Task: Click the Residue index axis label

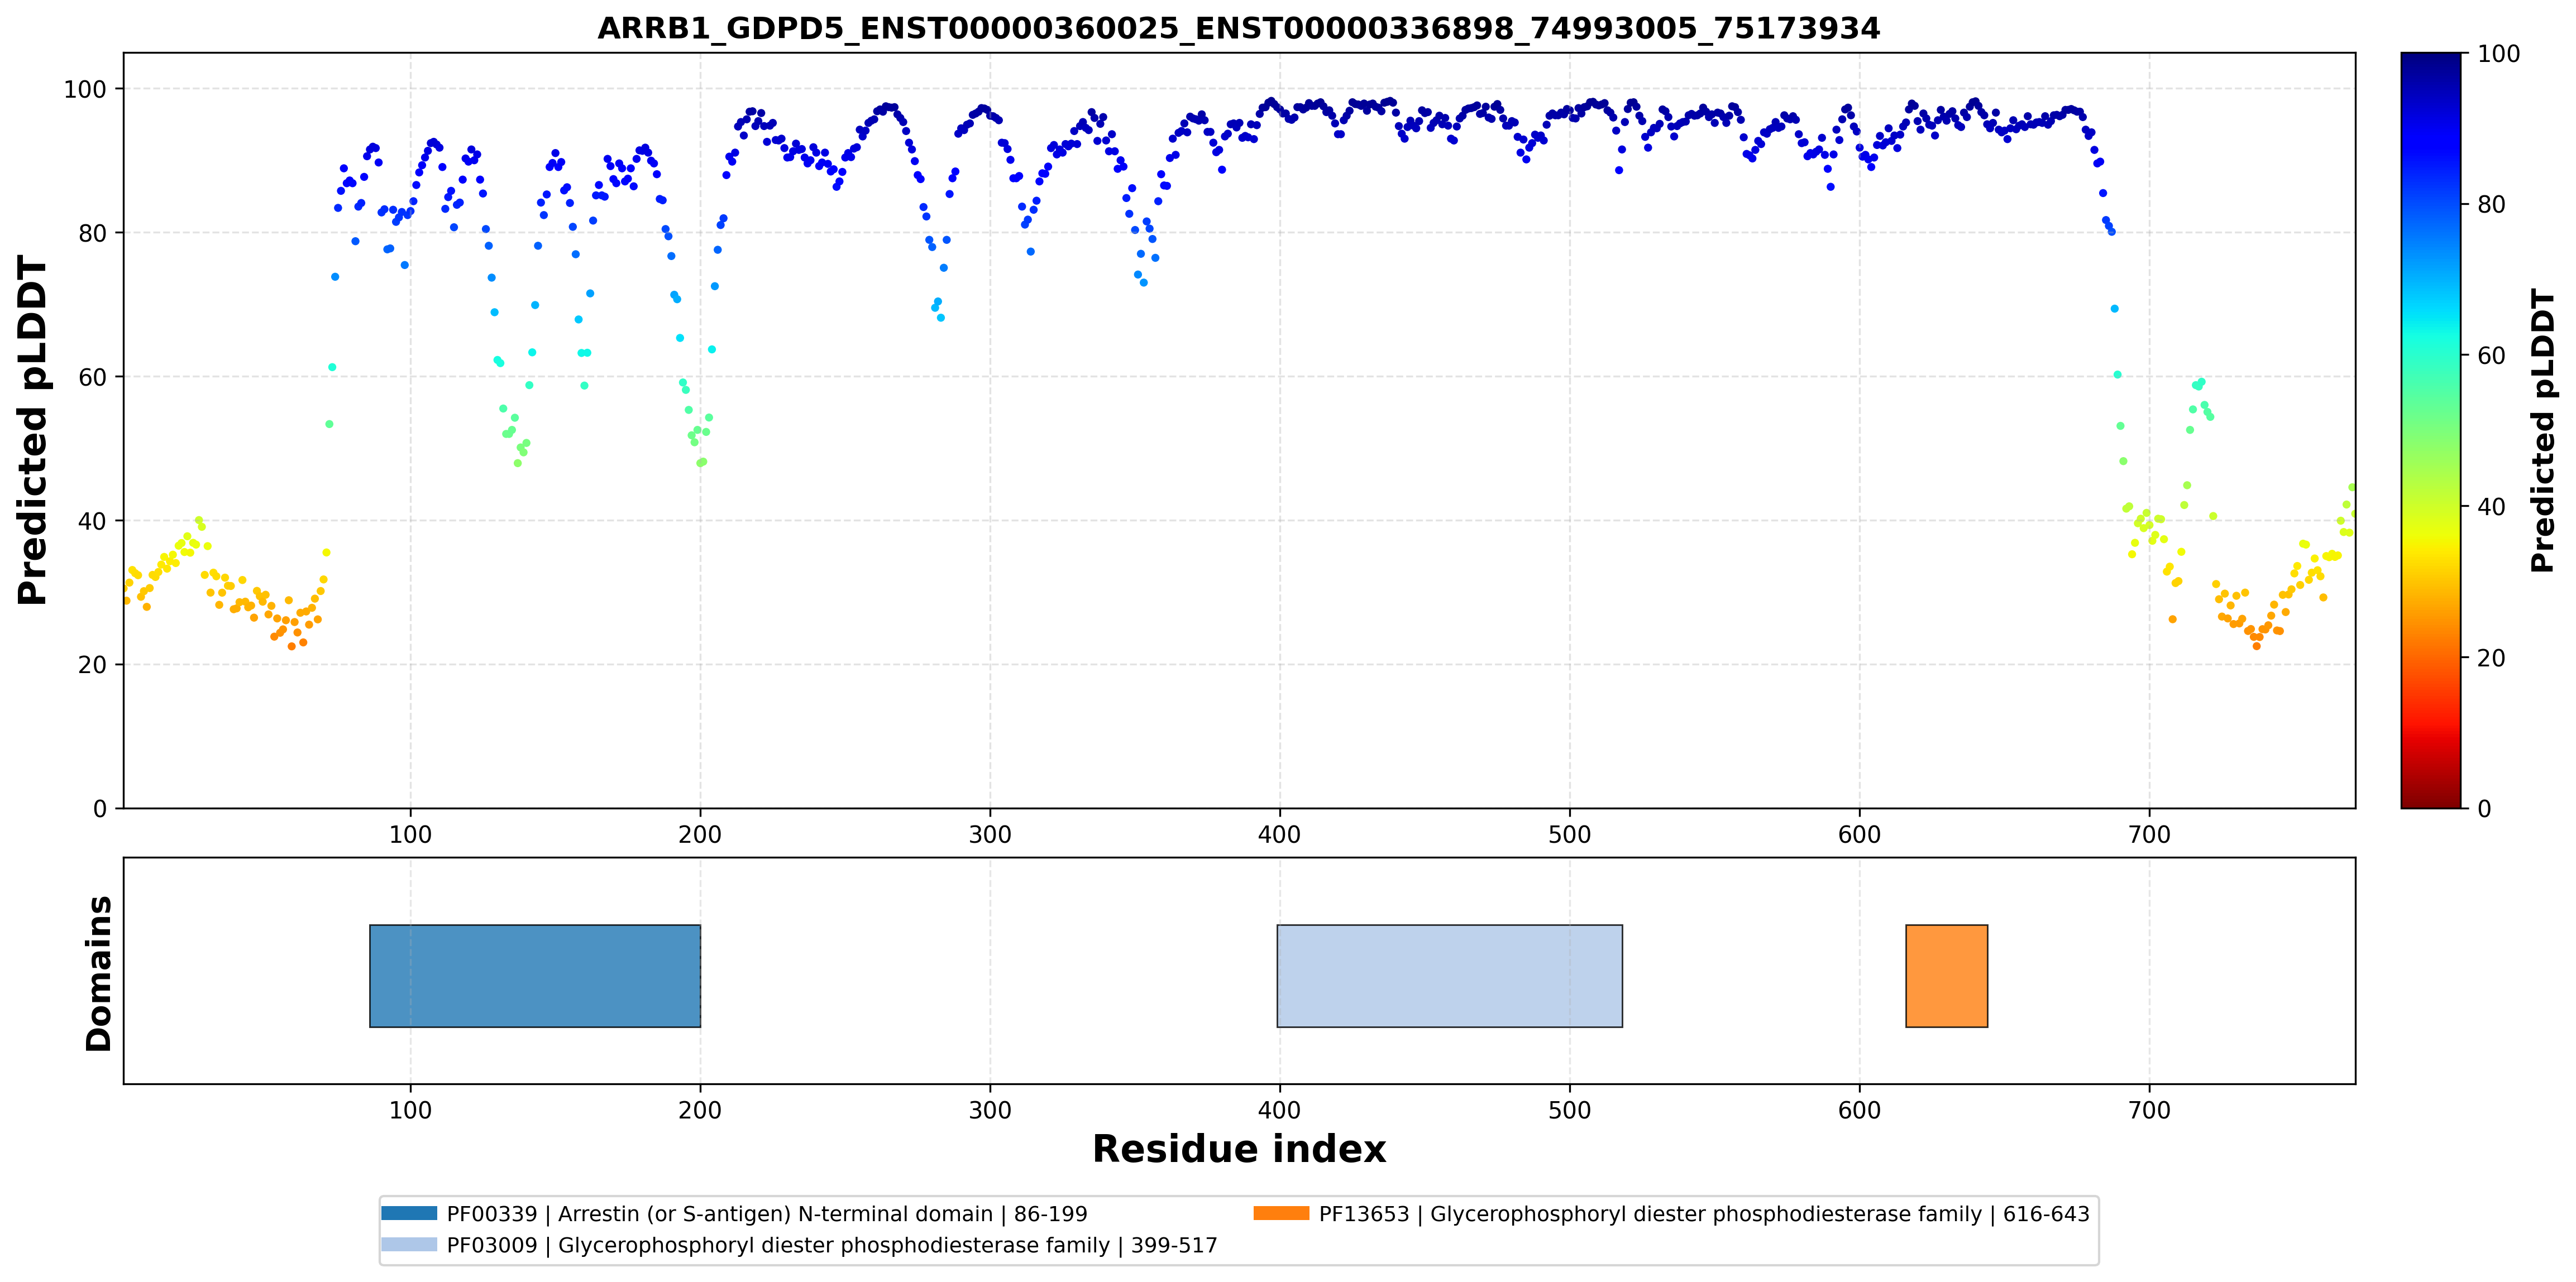Action: [x=1239, y=1149]
